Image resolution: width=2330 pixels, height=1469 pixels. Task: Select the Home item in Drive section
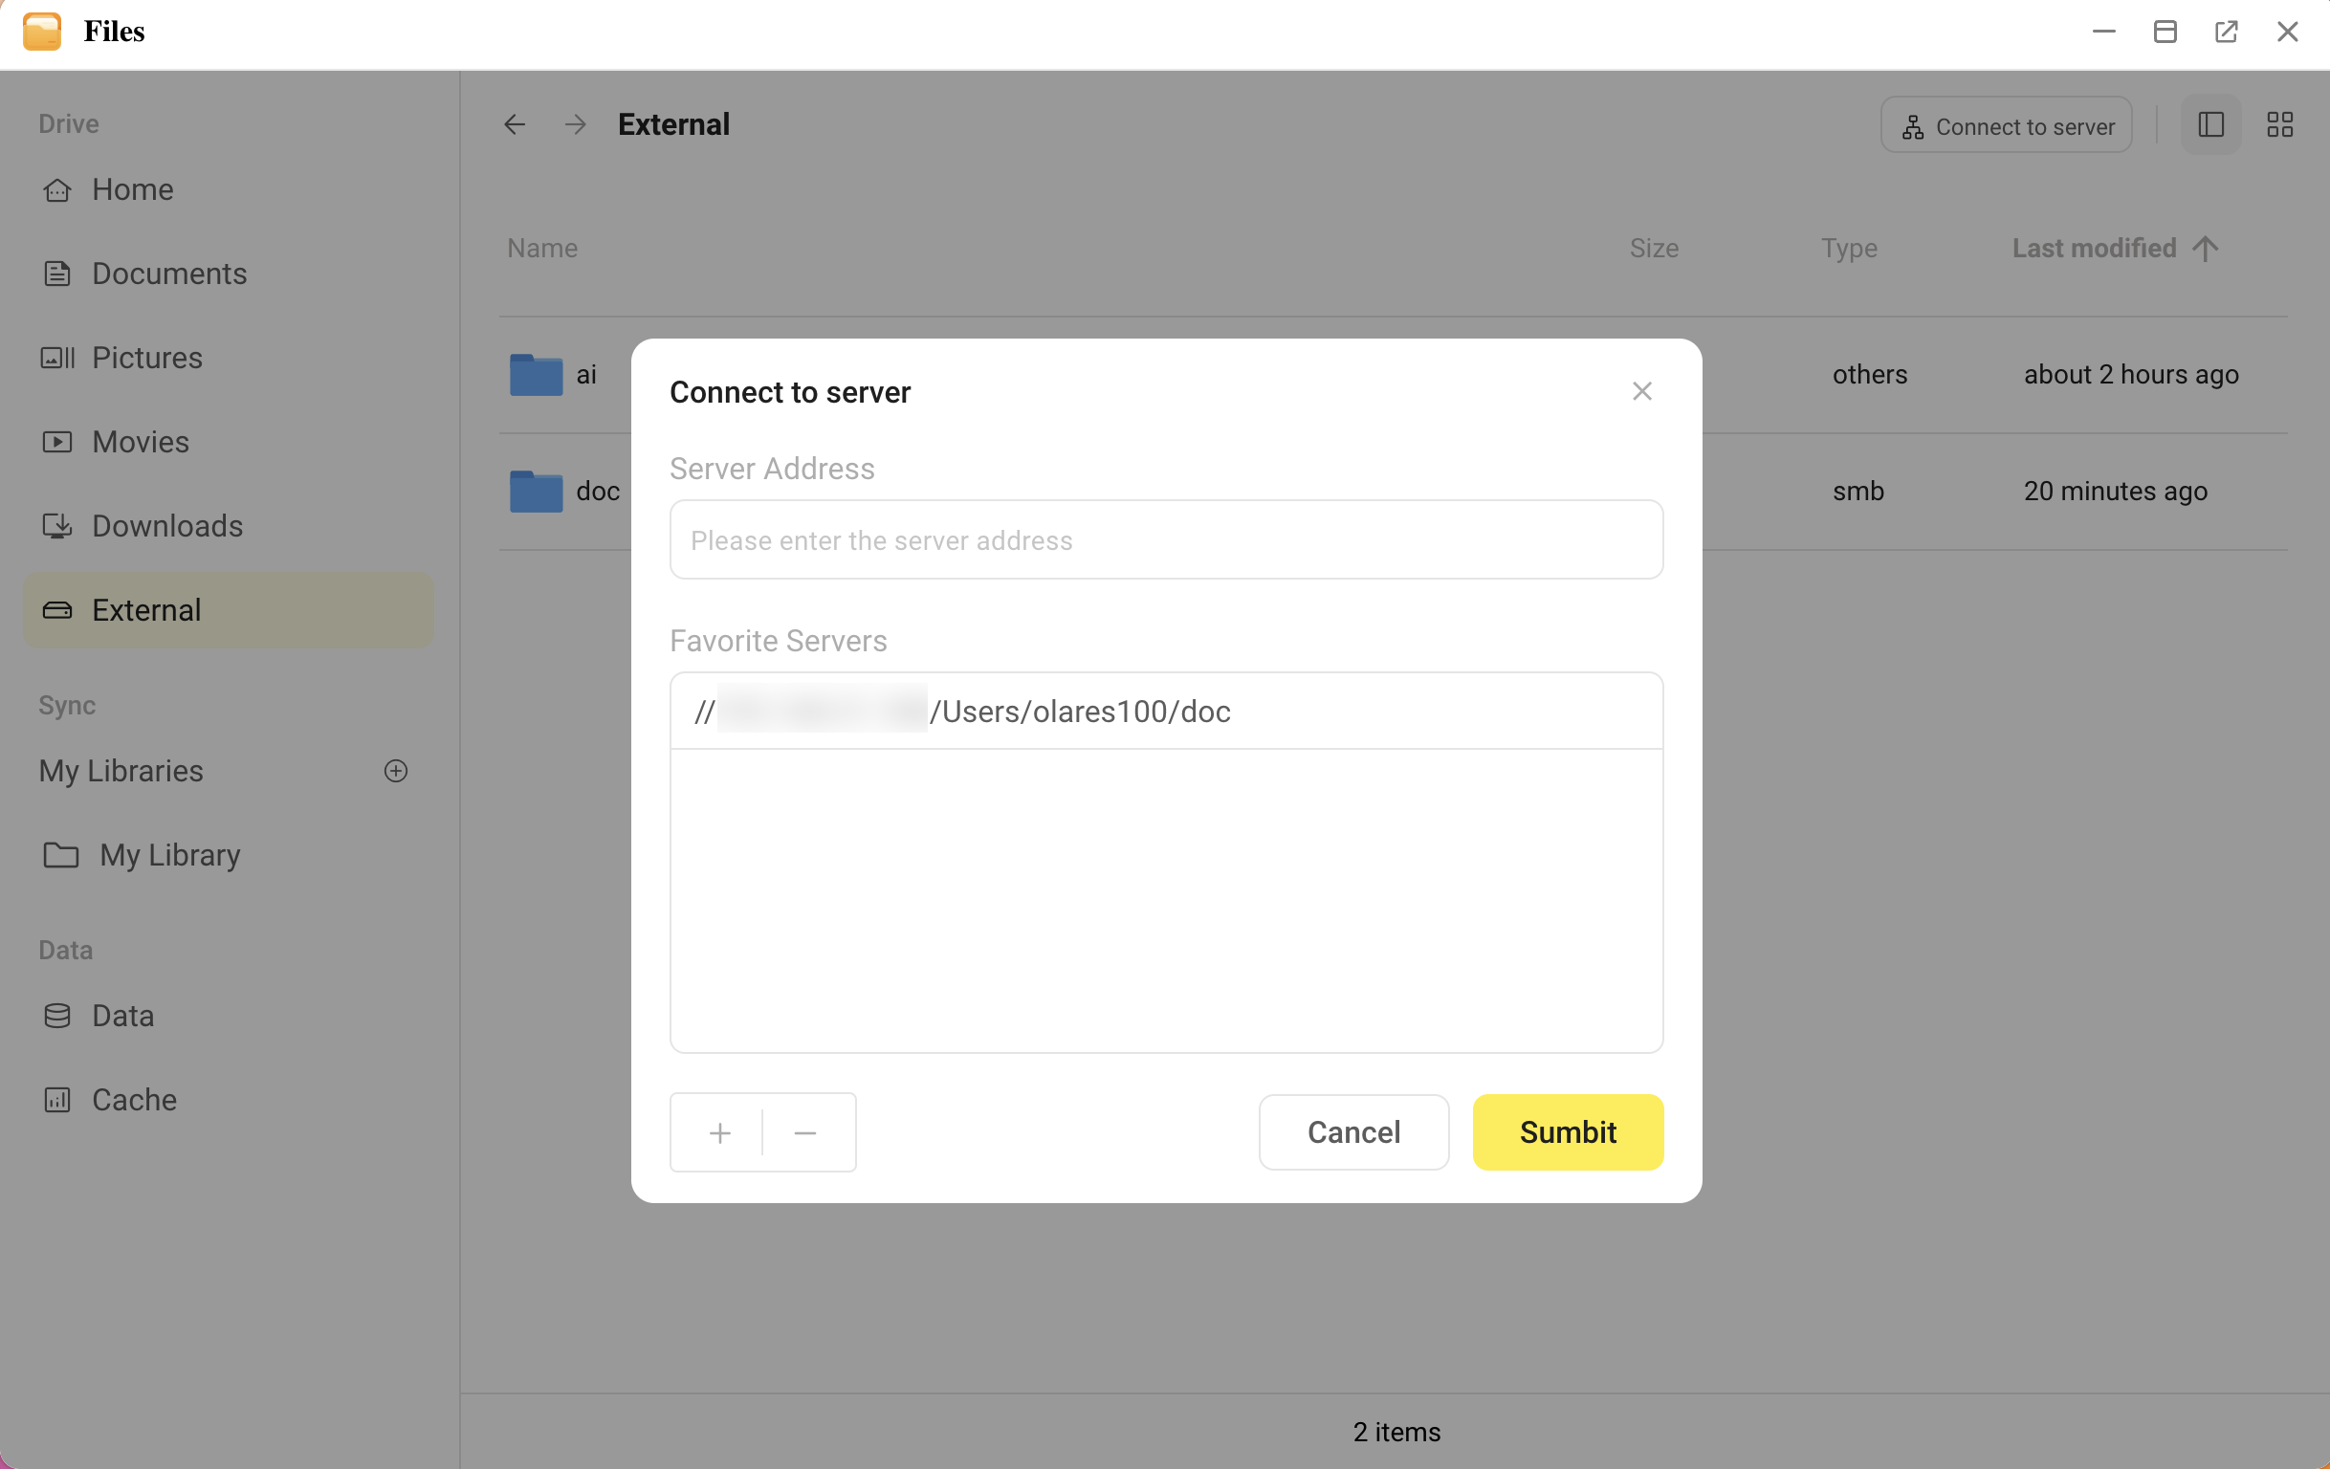tap(132, 187)
